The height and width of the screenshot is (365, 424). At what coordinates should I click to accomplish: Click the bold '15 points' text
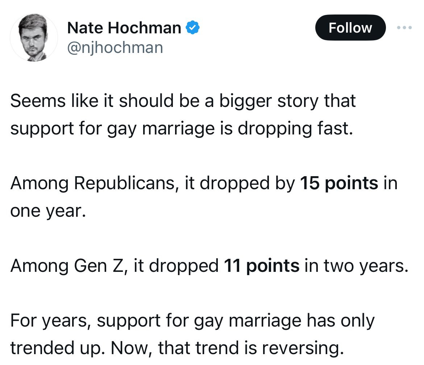(339, 183)
